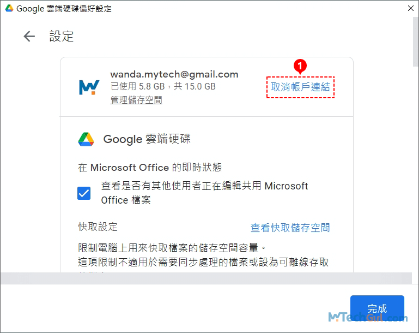Open the 管理儲存空間 link

pyautogui.click(x=136, y=100)
